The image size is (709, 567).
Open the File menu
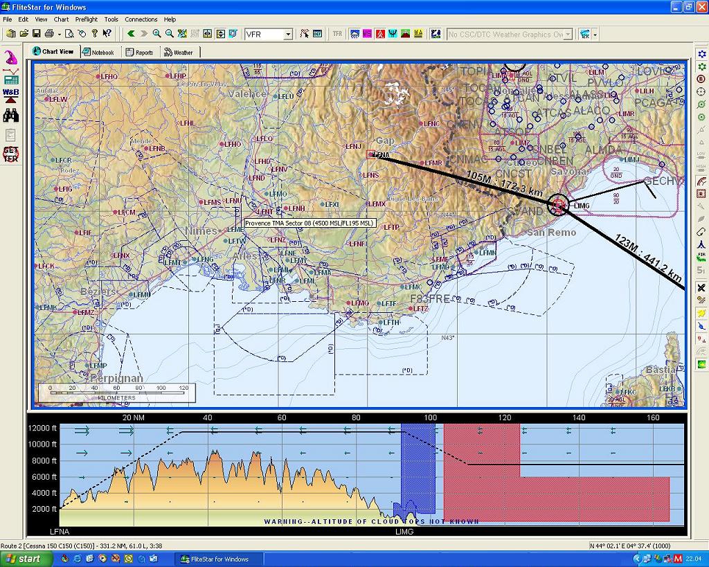click(7, 19)
